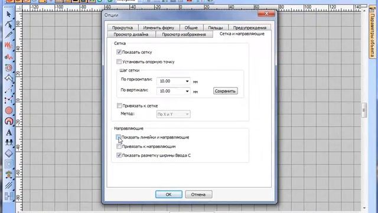Screen dimensions: 378x213
Task: Click the ruler origin corner box
Action: point(19,8)
